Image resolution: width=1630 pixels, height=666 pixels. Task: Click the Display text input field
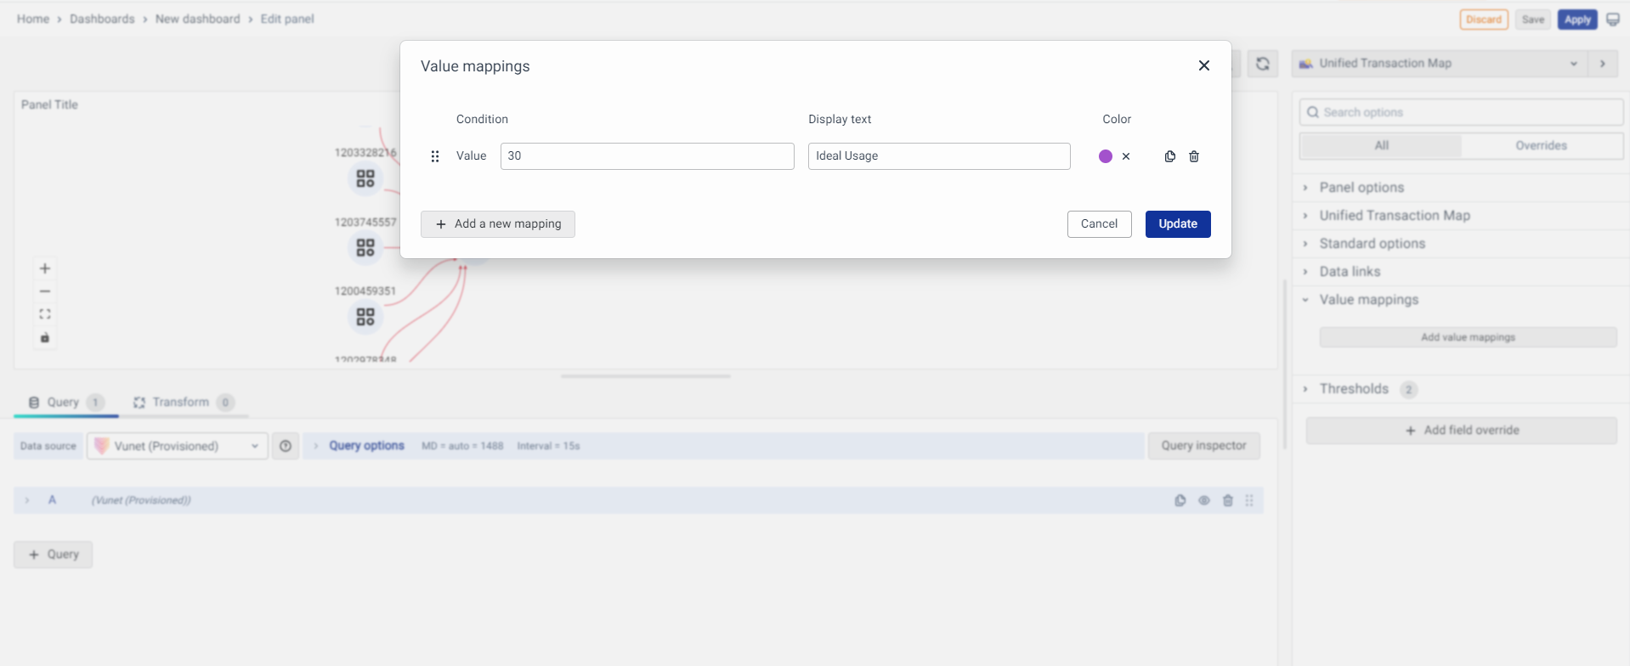(938, 156)
